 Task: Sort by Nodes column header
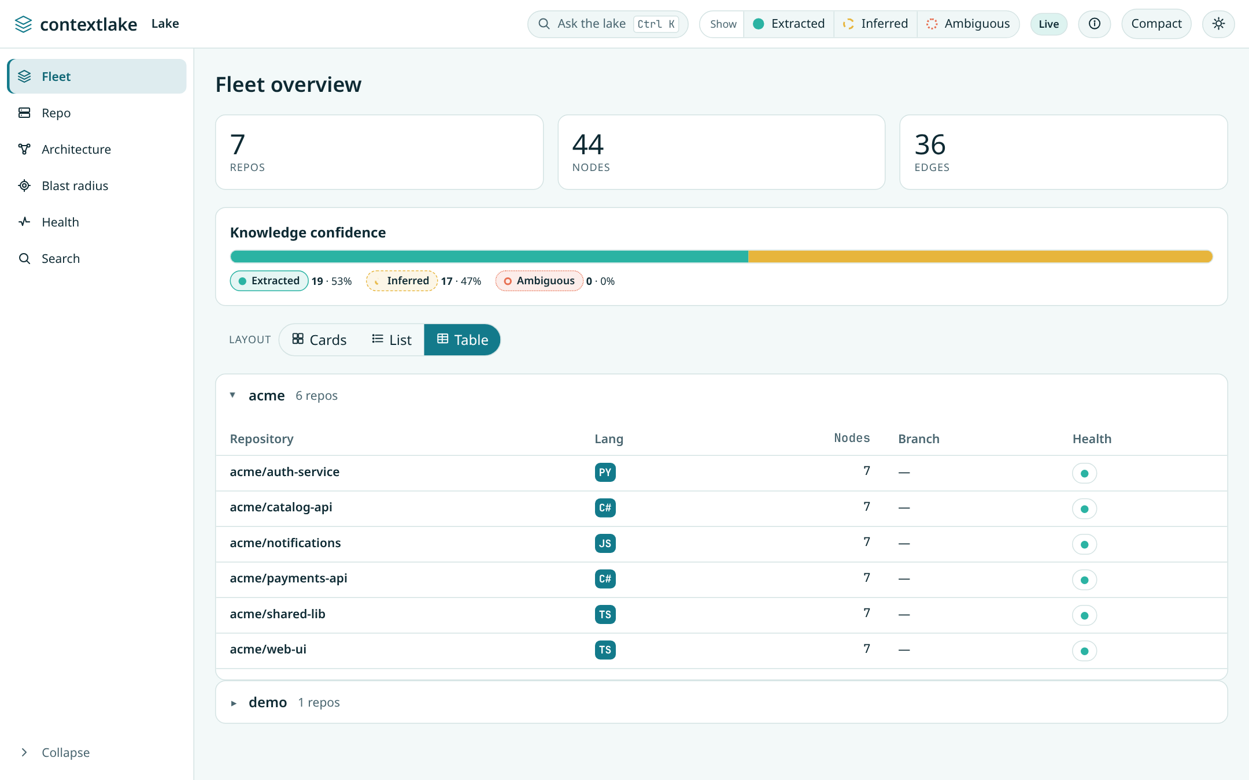point(852,438)
